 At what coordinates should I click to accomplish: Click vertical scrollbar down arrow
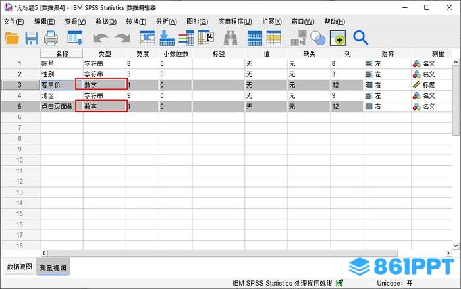coord(456,246)
